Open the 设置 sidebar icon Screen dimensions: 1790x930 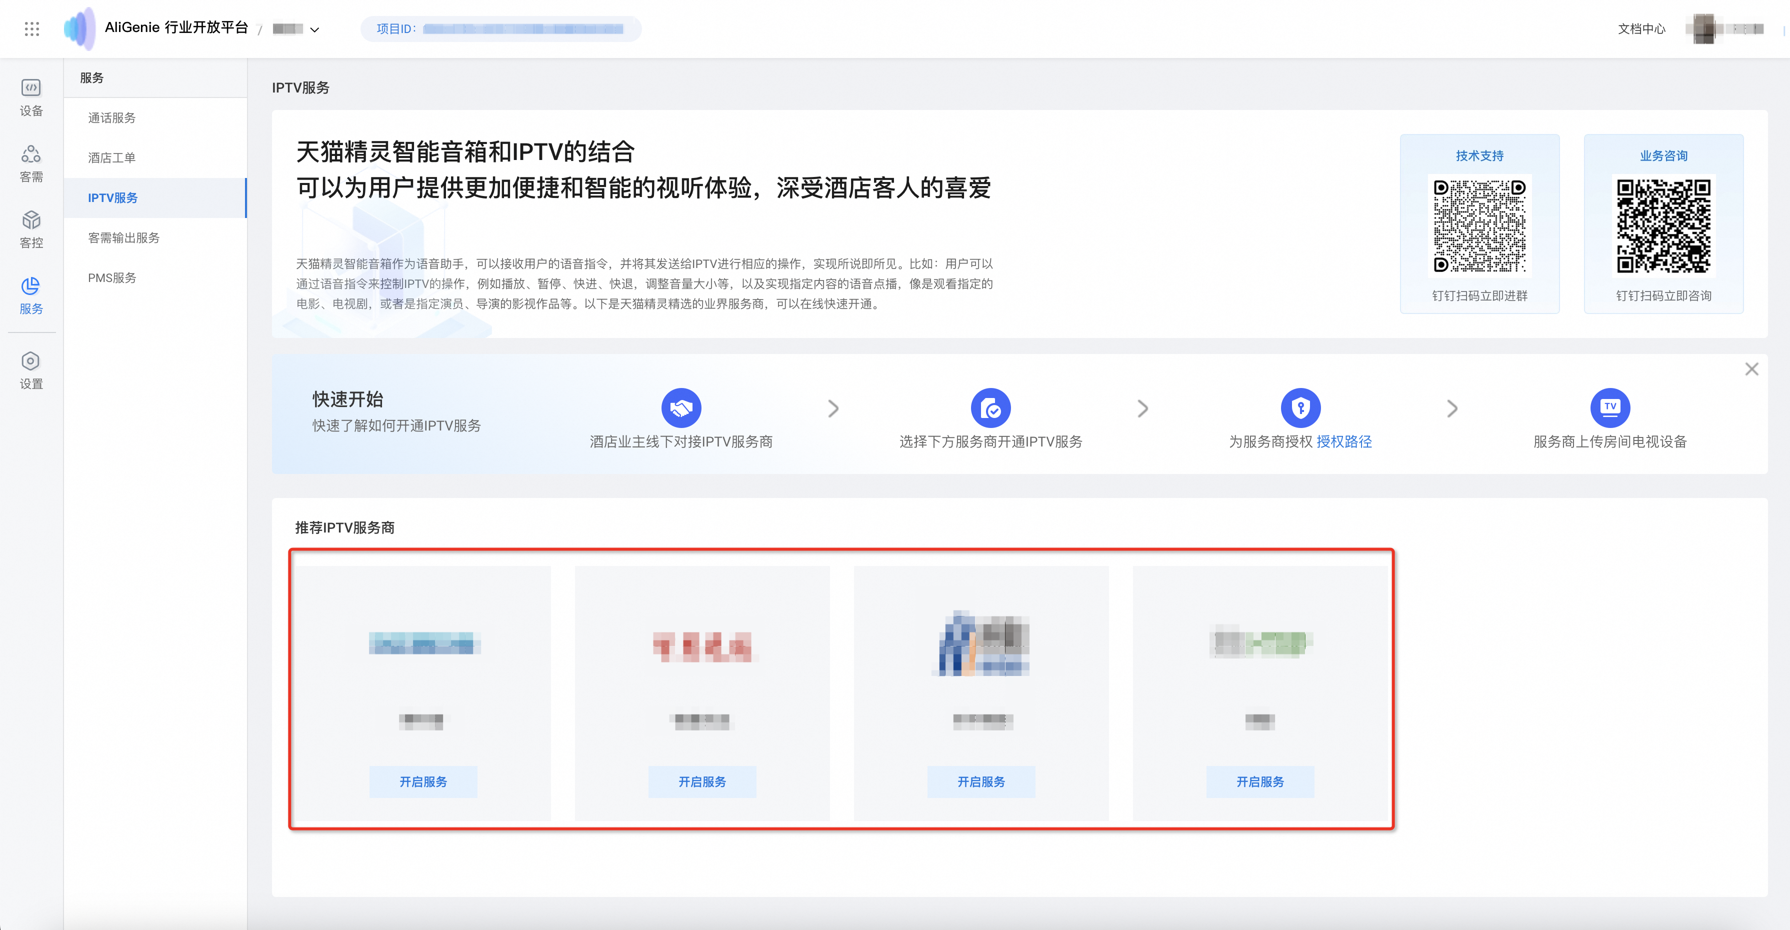(x=30, y=370)
